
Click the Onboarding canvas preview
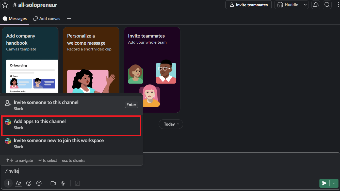[x=32, y=76]
